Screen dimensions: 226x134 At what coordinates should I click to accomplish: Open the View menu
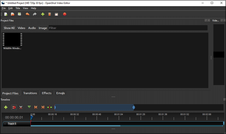[x=26, y=8]
